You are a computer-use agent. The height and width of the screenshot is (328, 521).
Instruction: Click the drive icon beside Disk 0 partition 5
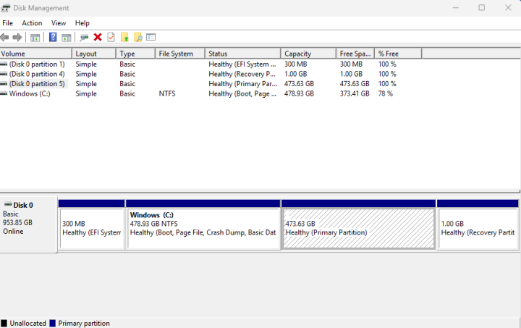click(4, 84)
